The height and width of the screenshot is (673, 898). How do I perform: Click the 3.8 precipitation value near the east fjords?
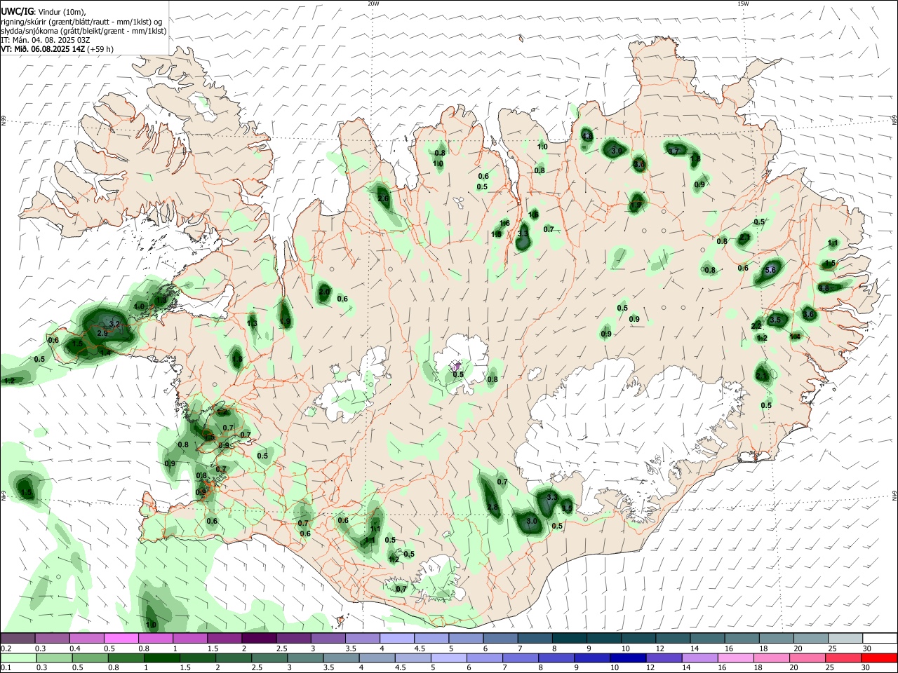tap(824, 288)
